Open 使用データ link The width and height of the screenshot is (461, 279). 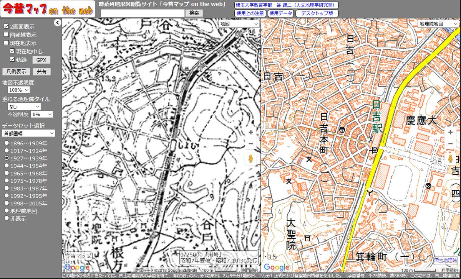pyautogui.click(x=281, y=13)
